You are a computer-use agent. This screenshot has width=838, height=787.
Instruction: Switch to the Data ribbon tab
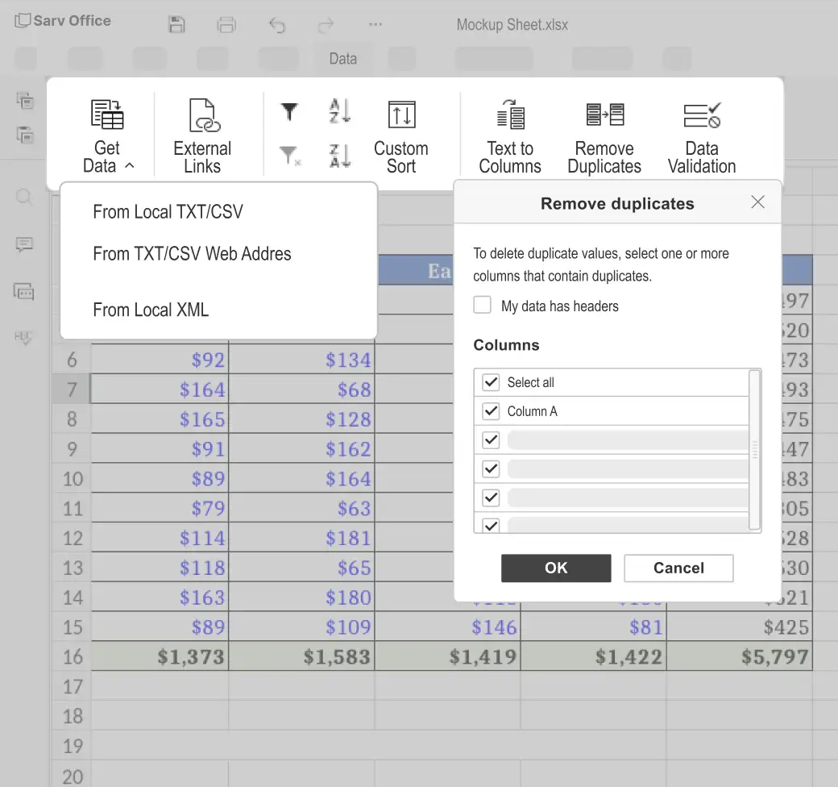coord(342,58)
